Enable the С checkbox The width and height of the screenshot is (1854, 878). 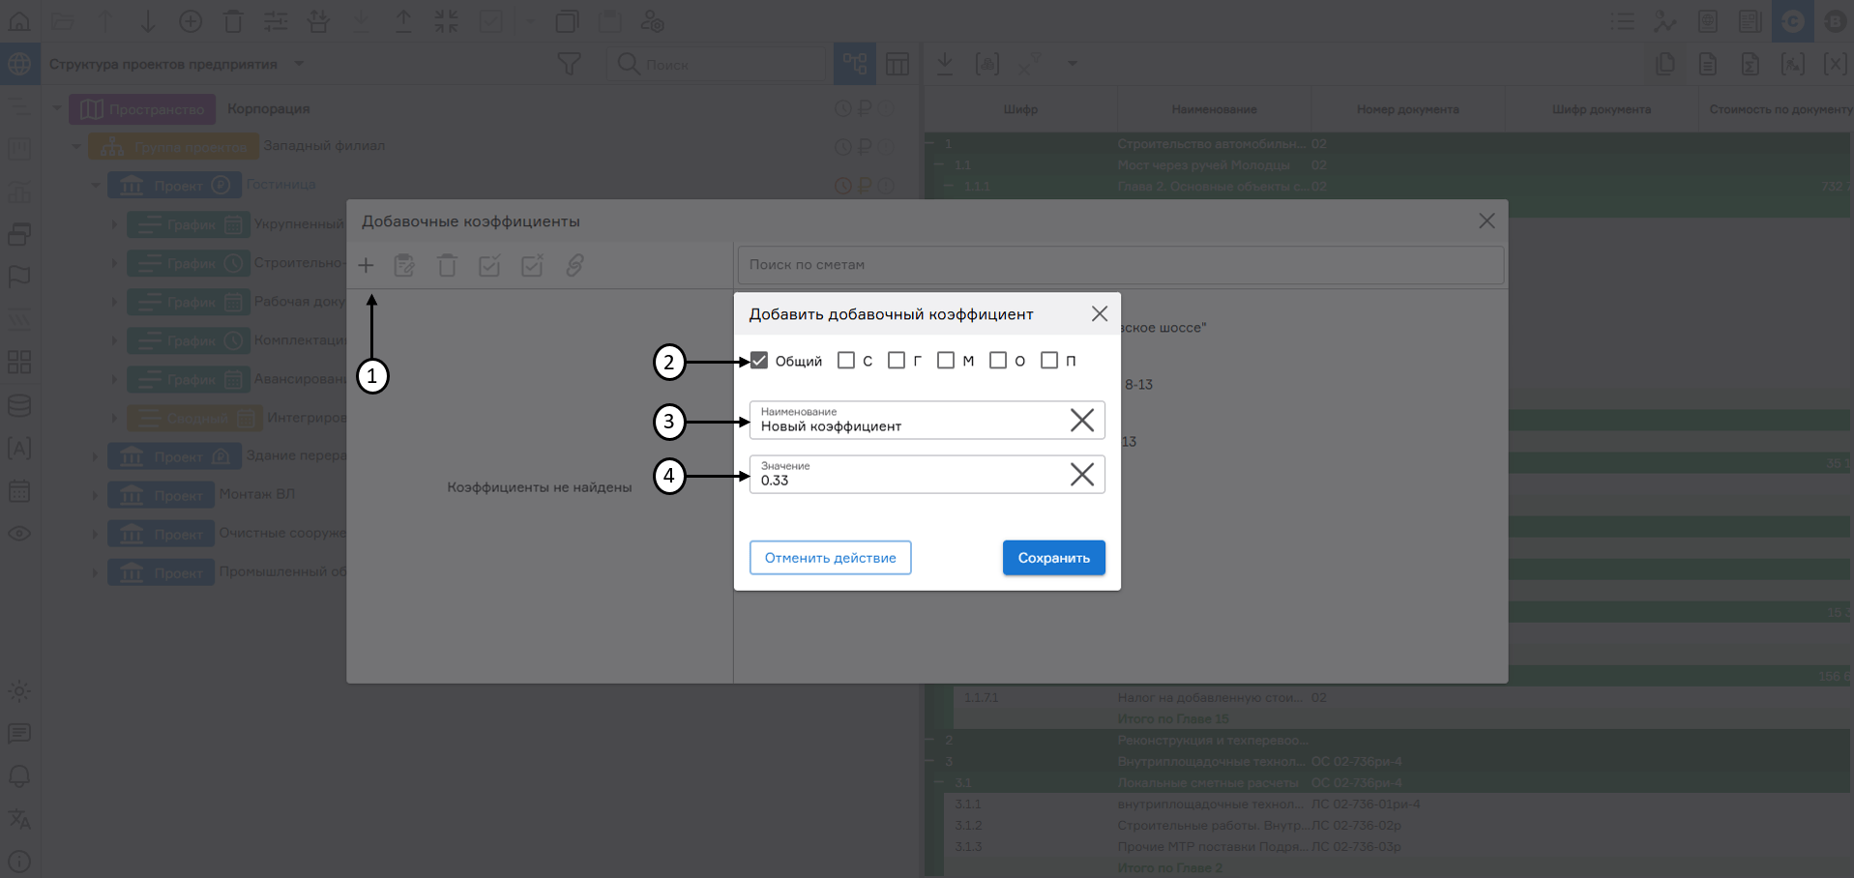click(847, 360)
